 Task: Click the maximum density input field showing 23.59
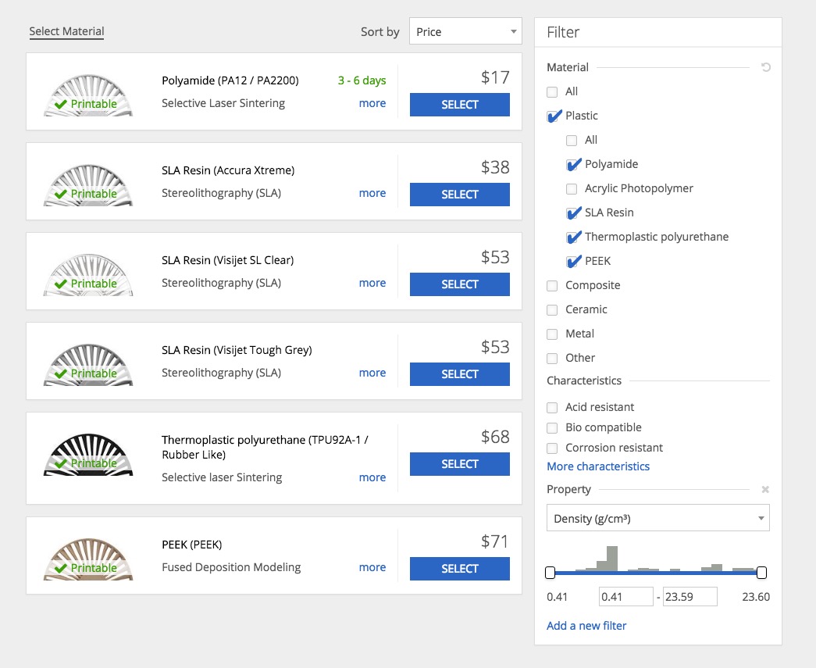coord(690,597)
